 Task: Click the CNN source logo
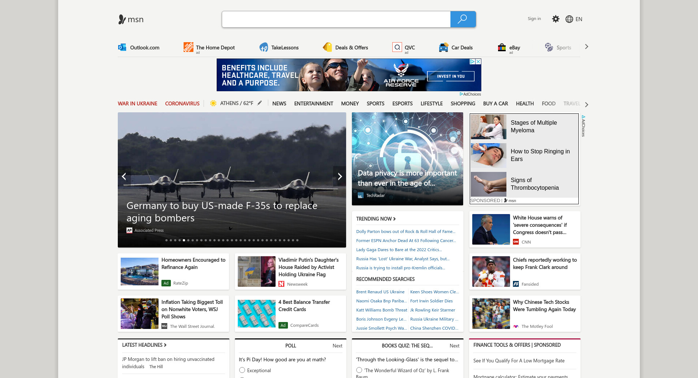[x=516, y=242]
